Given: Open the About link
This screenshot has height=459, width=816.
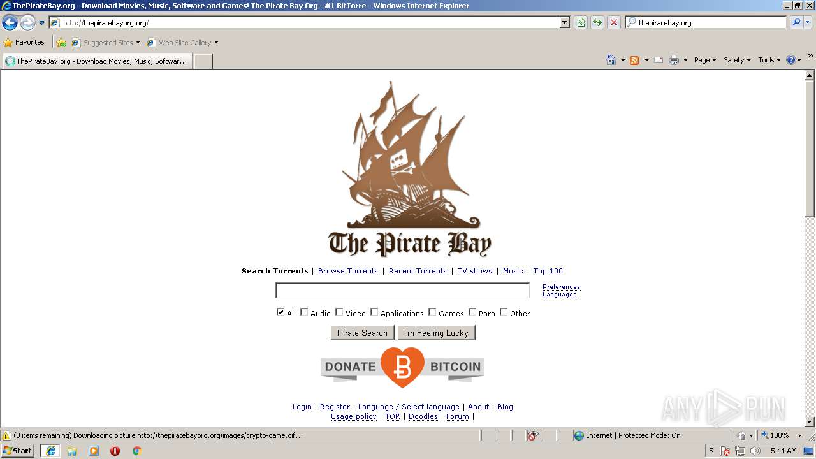Looking at the screenshot, I should coord(478,407).
